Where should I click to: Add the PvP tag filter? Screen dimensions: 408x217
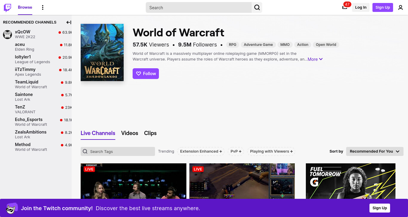coord(236,151)
